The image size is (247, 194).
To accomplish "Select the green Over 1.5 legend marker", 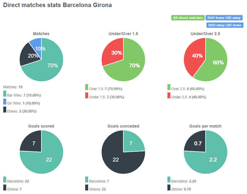I will (86, 88).
